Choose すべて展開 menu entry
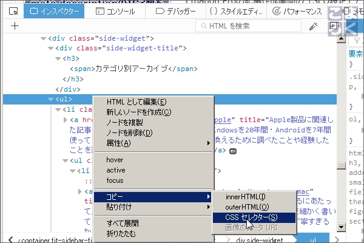 [153, 224]
